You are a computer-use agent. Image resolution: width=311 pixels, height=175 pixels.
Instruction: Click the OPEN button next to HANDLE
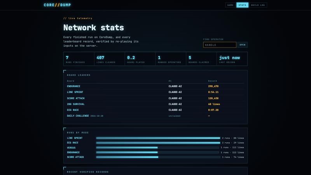[242, 45]
